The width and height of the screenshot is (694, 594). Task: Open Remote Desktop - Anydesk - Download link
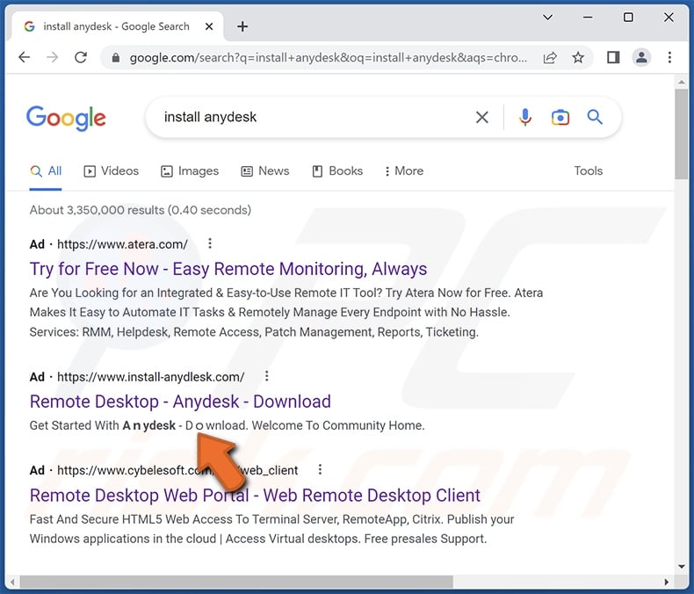pyautogui.click(x=180, y=402)
